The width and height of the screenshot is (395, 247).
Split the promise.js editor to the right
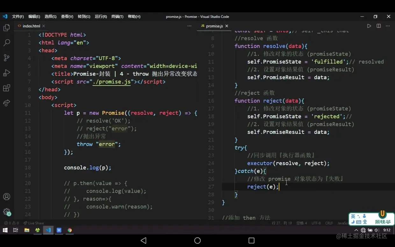point(378,26)
